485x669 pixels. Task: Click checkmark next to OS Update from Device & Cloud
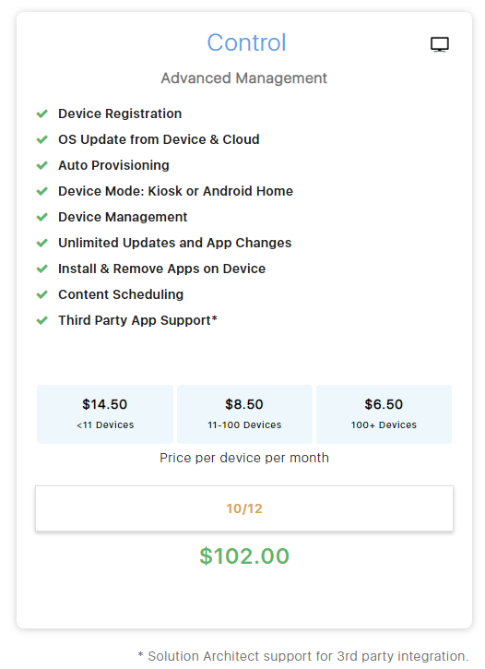42,139
